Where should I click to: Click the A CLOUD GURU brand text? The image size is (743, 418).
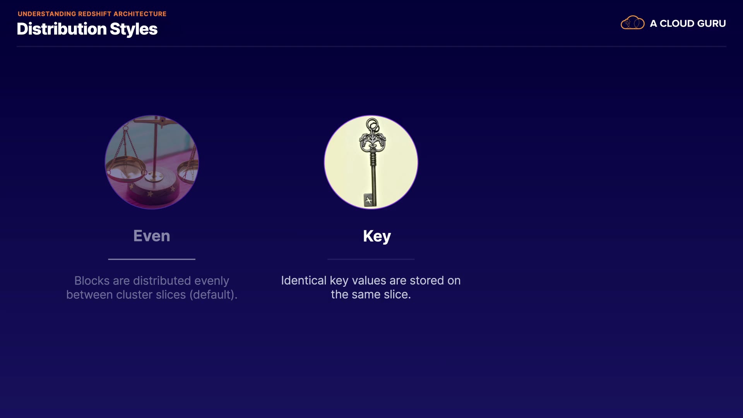(688, 23)
